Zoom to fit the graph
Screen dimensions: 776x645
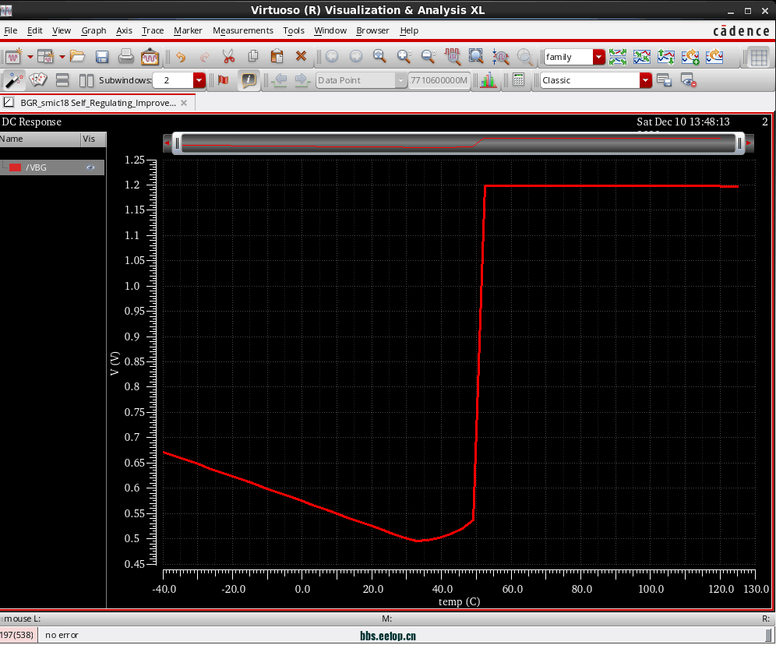379,56
